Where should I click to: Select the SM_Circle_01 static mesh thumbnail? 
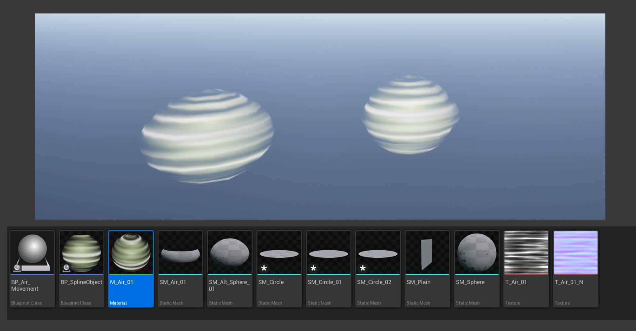click(x=328, y=252)
